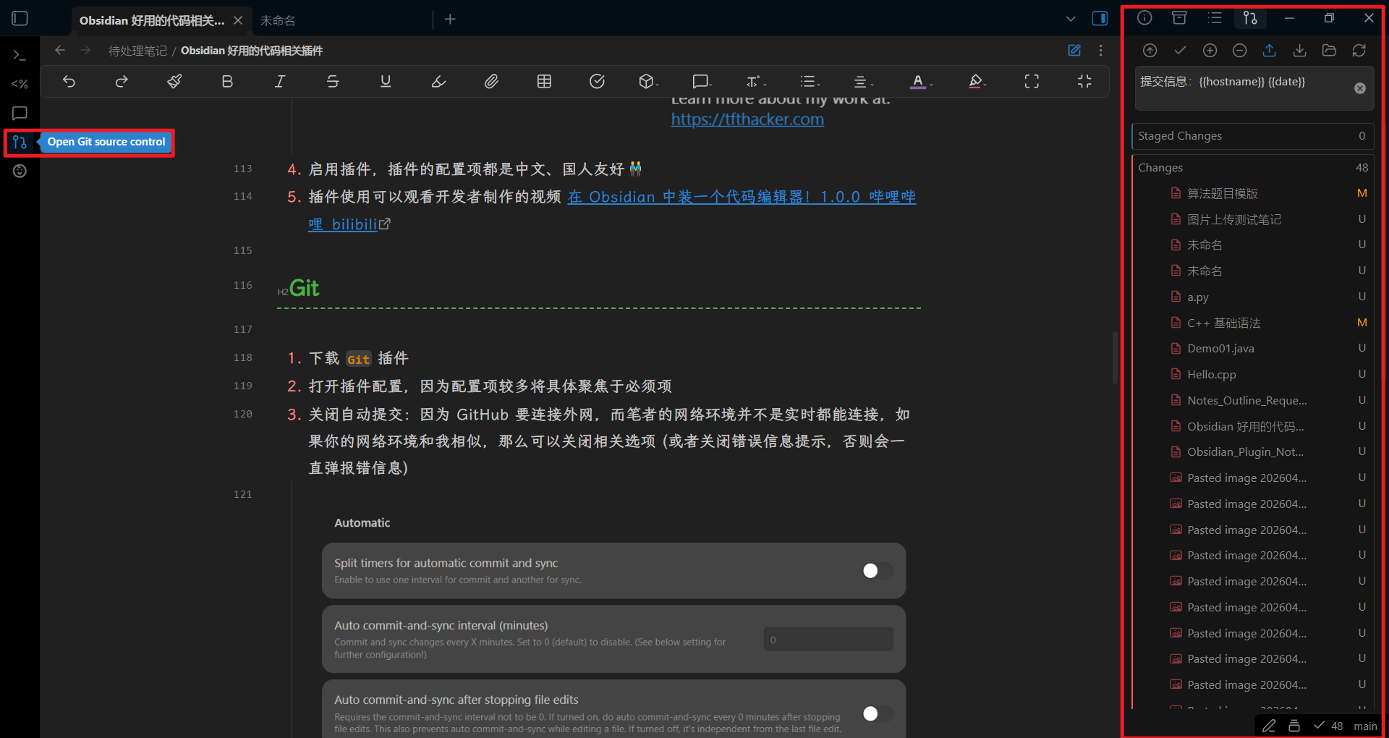
Task: Insert a table from the toolbar
Action: click(544, 82)
